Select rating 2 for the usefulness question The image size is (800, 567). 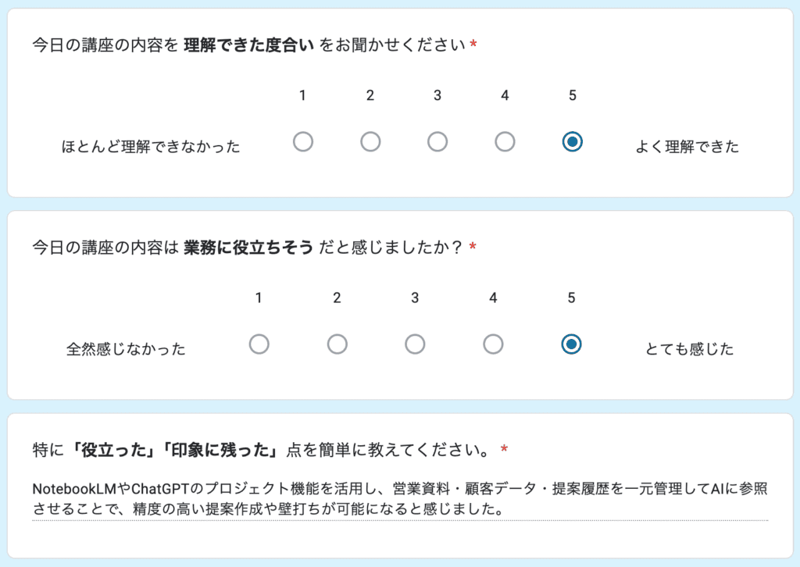click(337, 344)
